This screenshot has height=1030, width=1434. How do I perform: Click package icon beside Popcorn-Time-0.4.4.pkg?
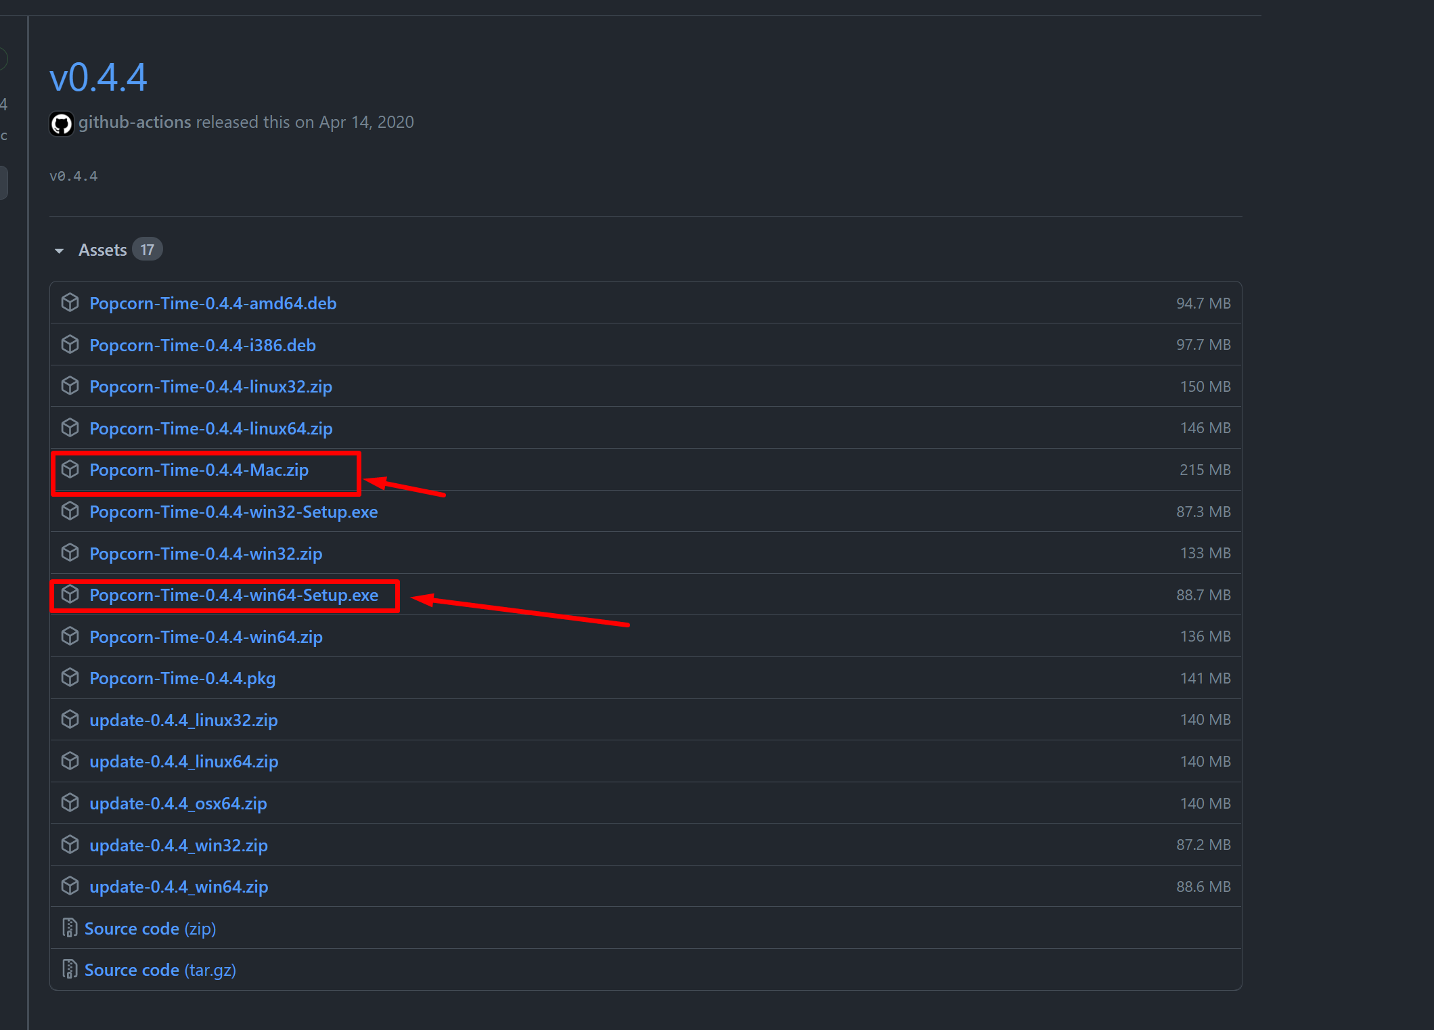pos(70,677)
